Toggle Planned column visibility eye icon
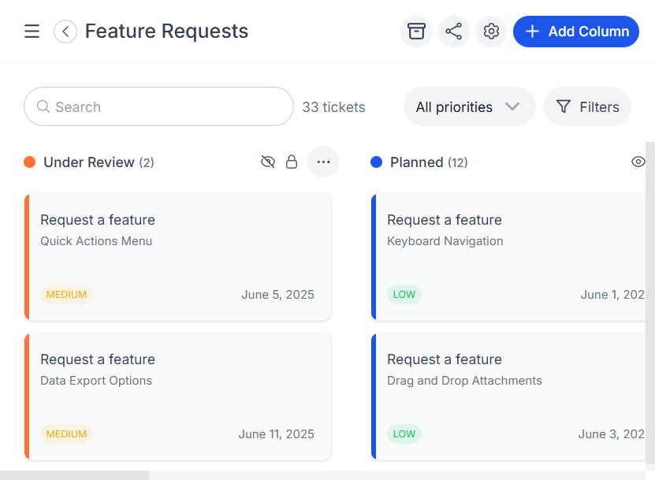This screenshot has width=655, height=480. [x=638, y=162]
